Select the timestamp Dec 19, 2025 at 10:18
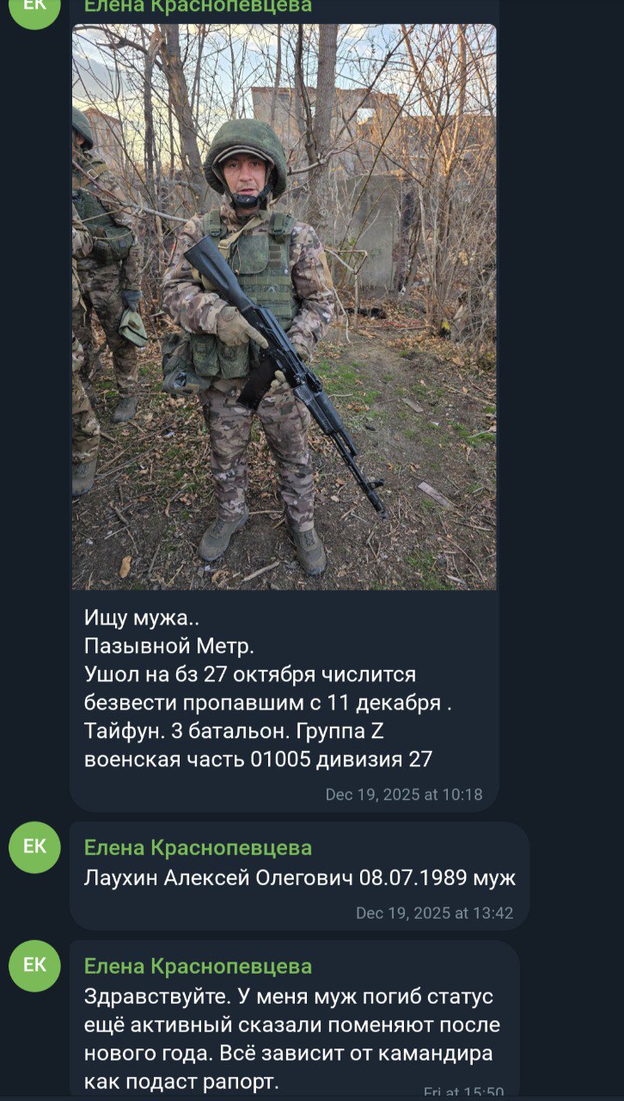This screenshot has width=624, height=1101. (x=404, y=795)
